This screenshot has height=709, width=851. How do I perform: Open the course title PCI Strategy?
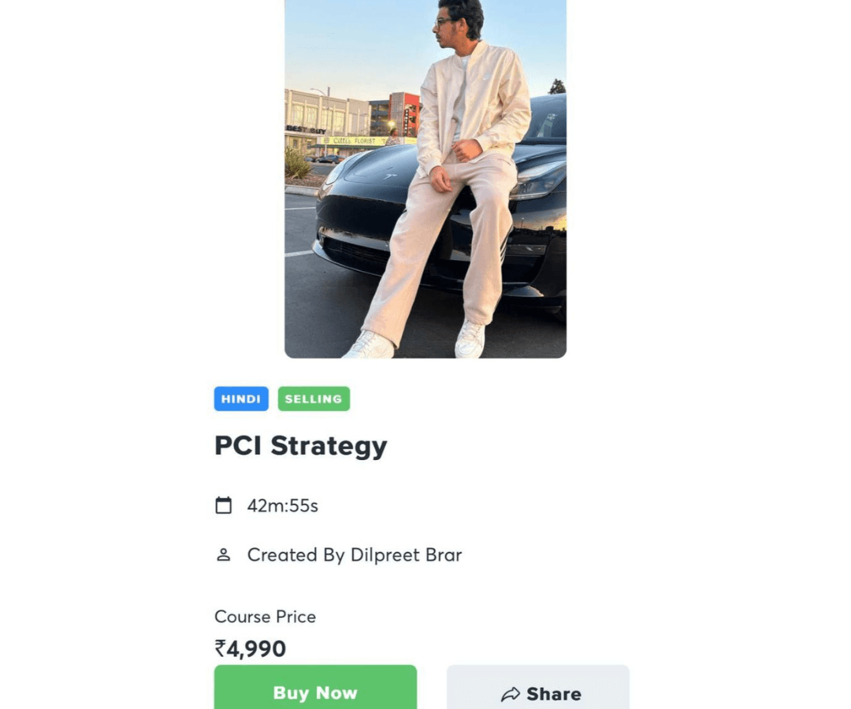(x=300, y=445)
